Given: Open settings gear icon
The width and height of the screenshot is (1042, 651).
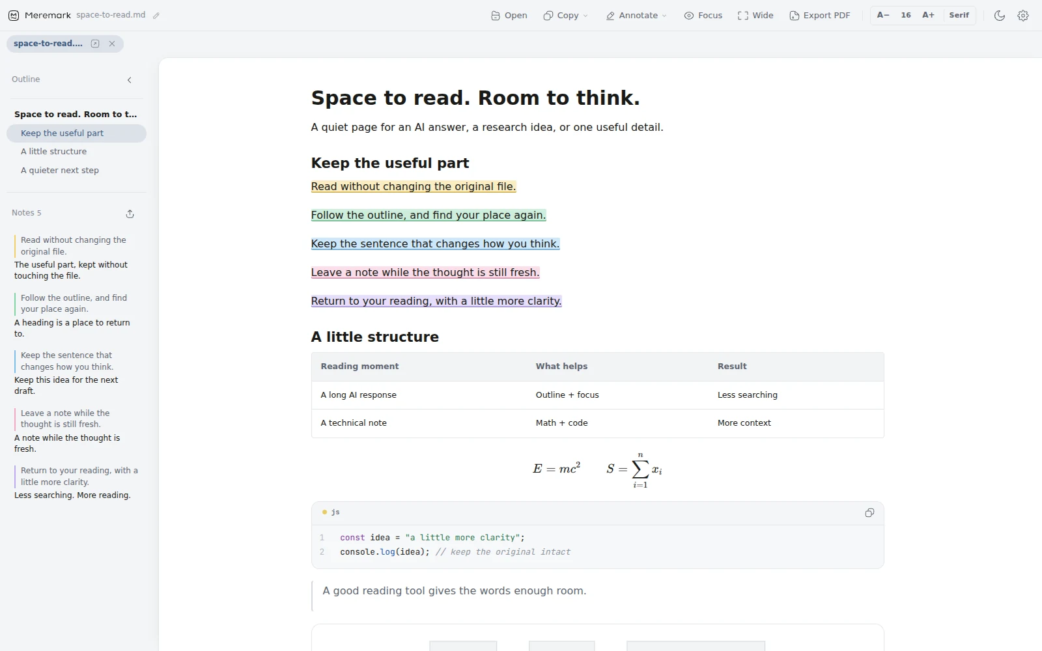Looking at the screenshot, I should pos(1023,16).
